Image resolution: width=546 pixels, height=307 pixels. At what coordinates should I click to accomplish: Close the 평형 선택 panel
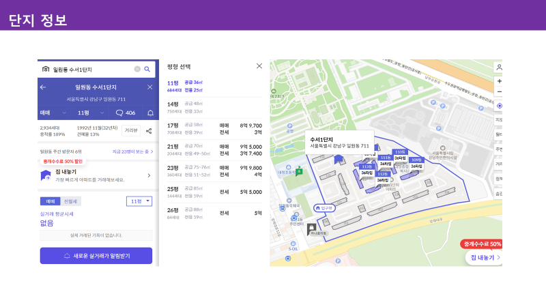(259, 66)
